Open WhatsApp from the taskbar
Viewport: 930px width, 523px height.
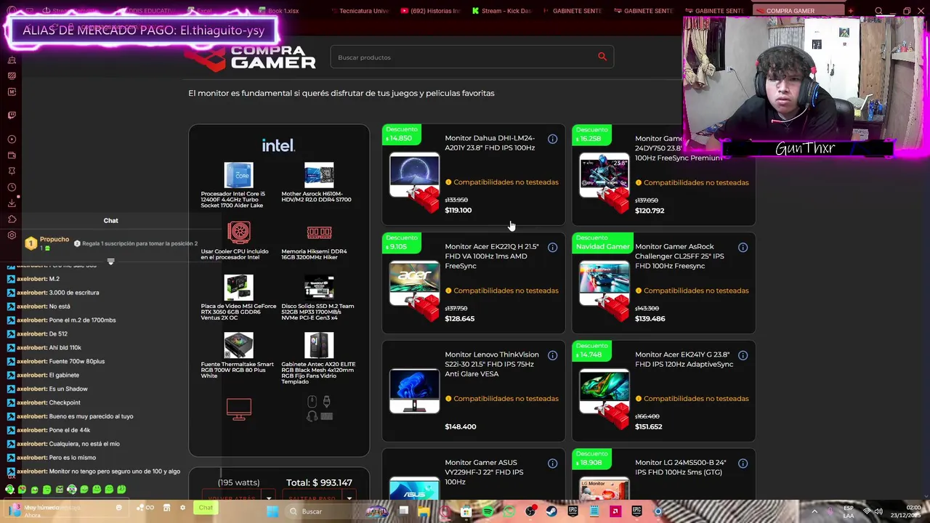point(509,511)
